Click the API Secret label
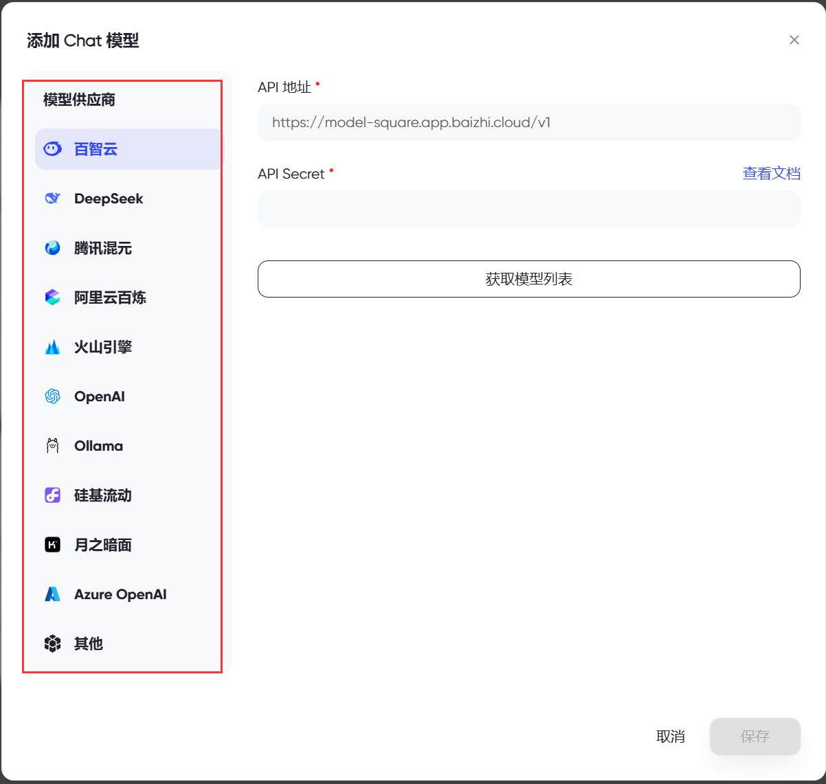826x784 pixels. point(291,174)
